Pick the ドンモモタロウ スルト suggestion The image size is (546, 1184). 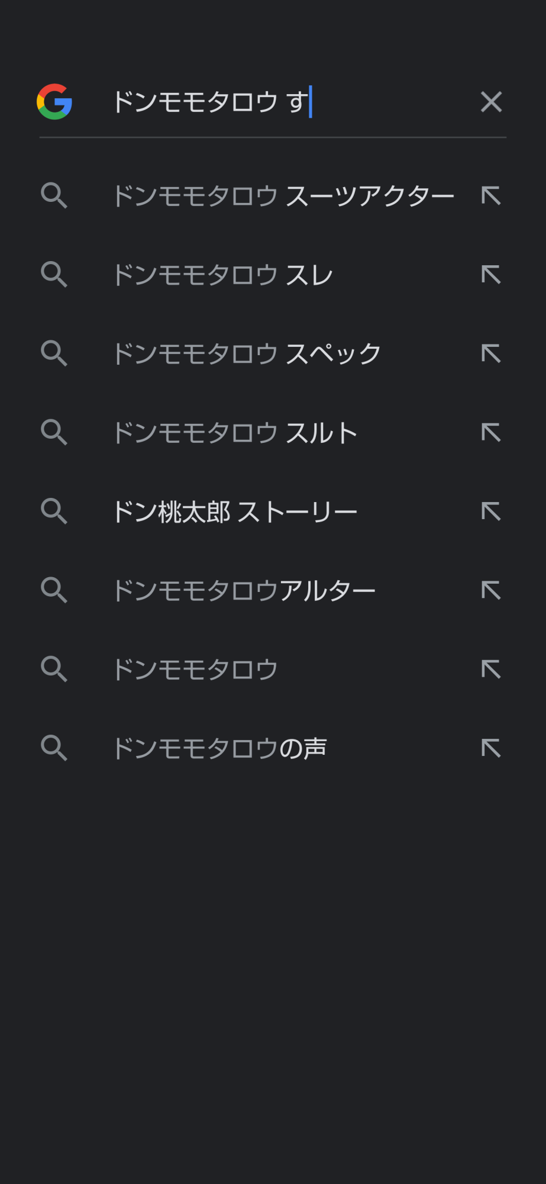click(235, 433)
